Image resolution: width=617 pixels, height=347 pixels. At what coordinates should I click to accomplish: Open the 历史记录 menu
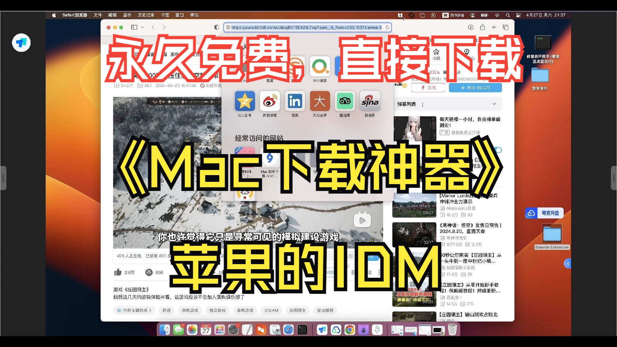pyautogui.click(x=146, y=15)
